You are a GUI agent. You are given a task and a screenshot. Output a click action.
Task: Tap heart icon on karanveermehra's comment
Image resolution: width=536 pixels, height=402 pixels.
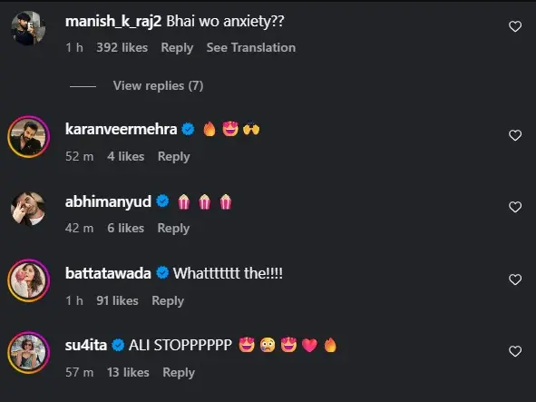click(515, 135)
